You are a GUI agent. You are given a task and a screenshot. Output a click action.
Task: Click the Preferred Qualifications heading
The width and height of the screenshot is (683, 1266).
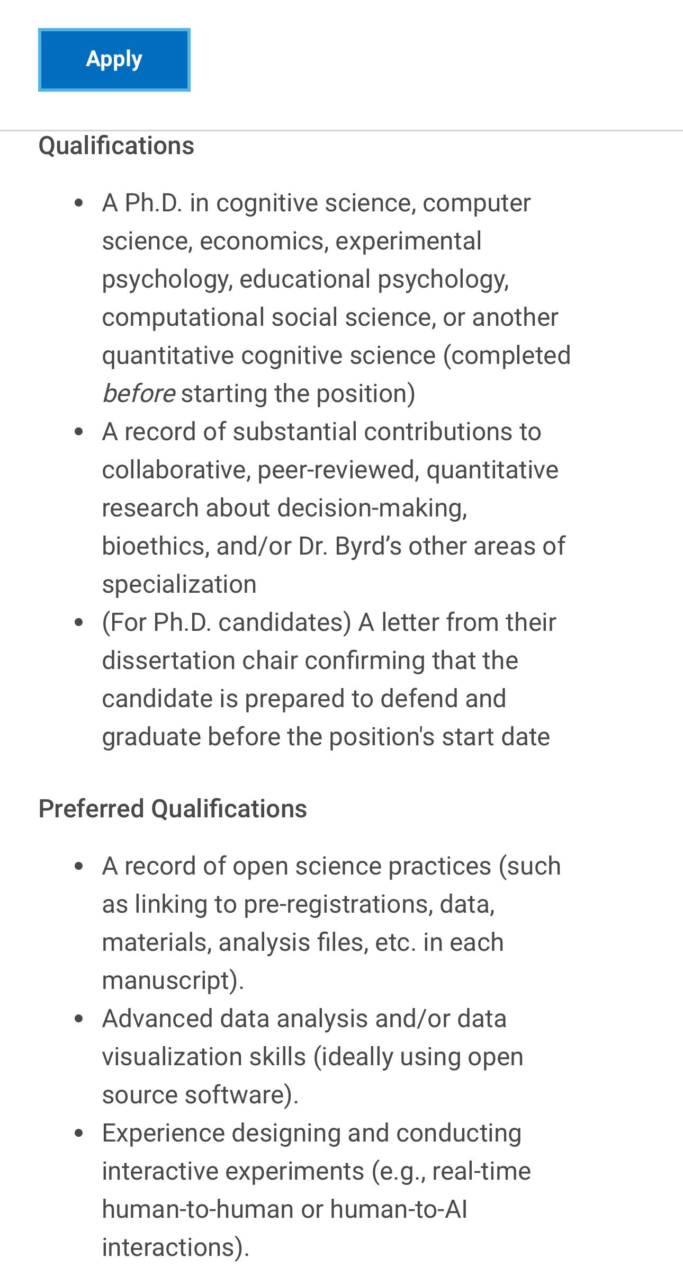173,809
